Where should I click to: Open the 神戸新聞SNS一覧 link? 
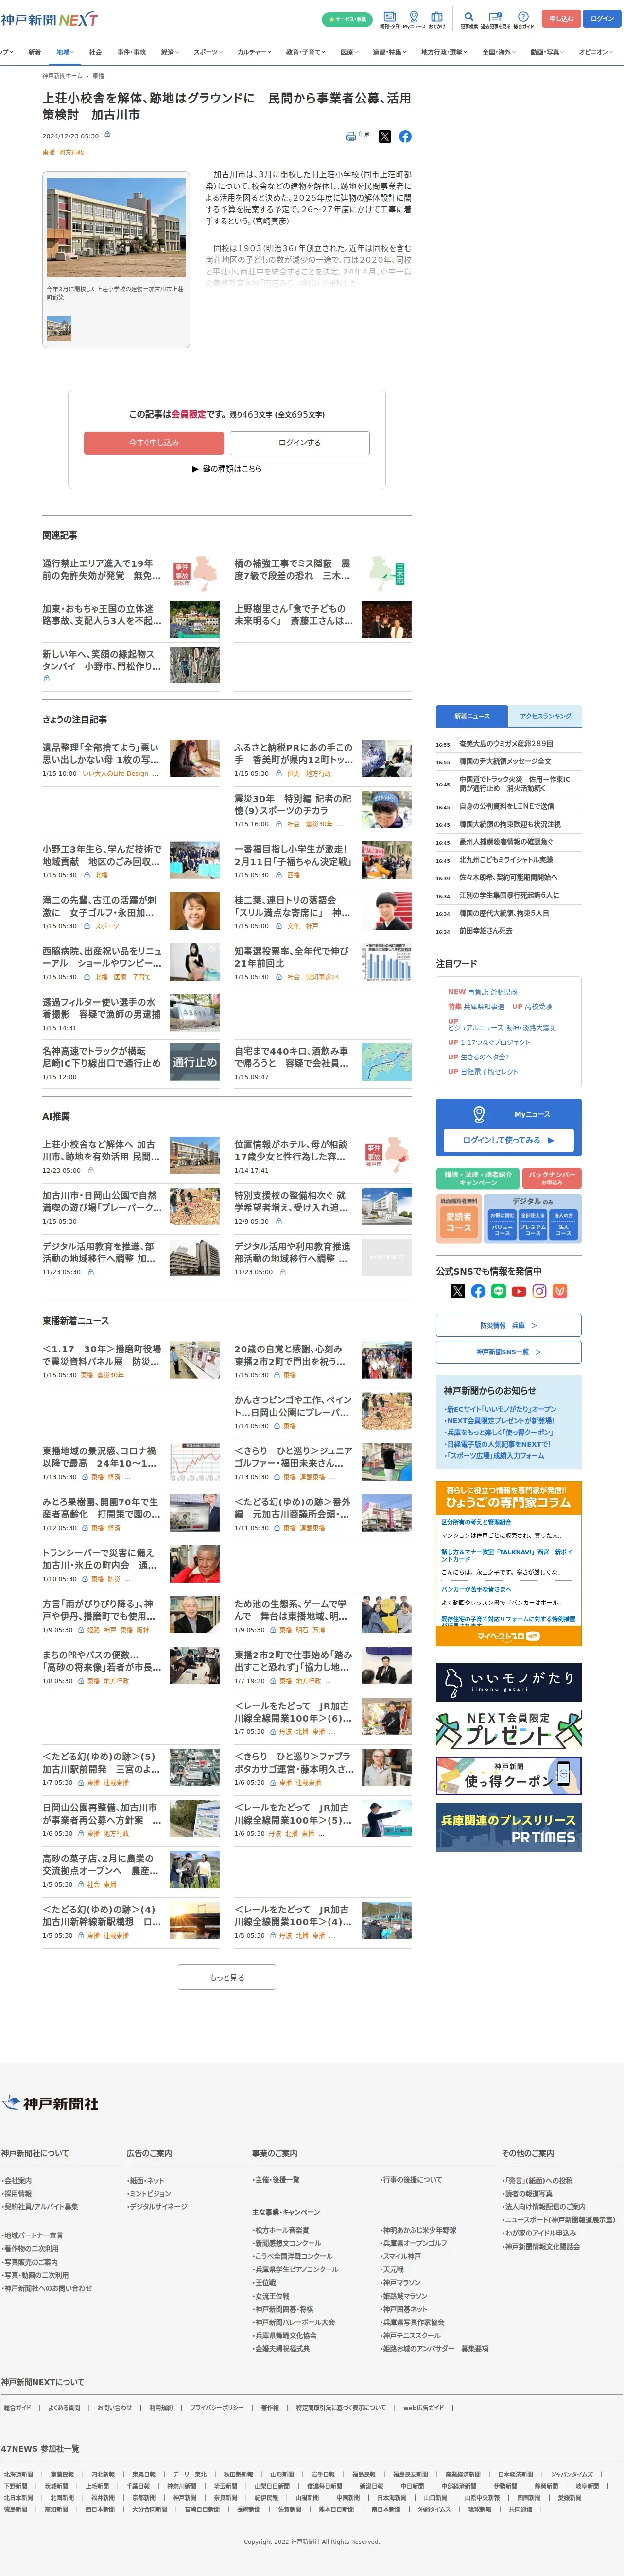pyautogui.click(x=508, y=1352)
